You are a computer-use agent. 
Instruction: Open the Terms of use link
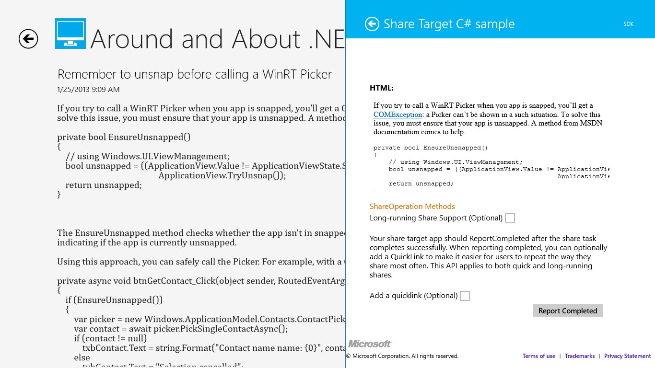tap(538, 356)
